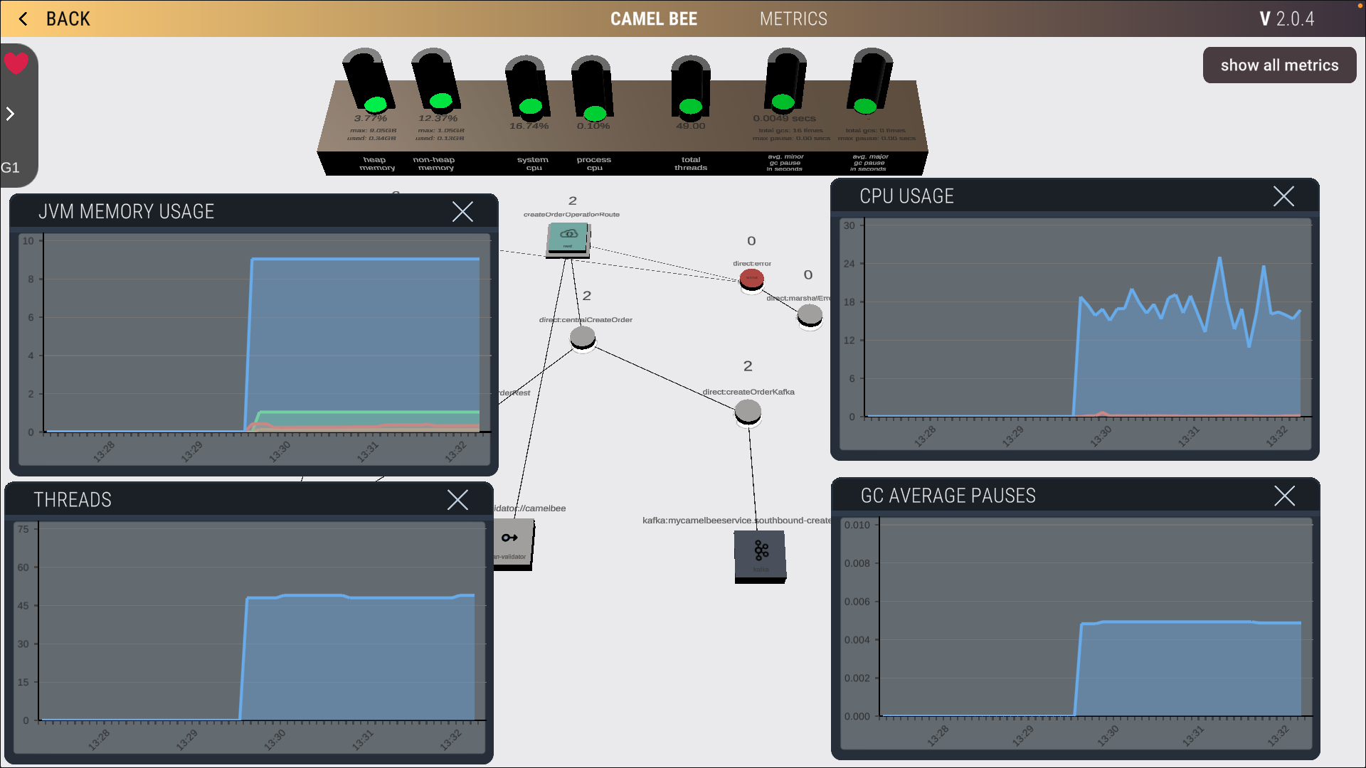Screen dimensions: 1366x768
Task: Close the JVM Memory Usage panel
Action: pyautogui.click(x=462, y=211)
